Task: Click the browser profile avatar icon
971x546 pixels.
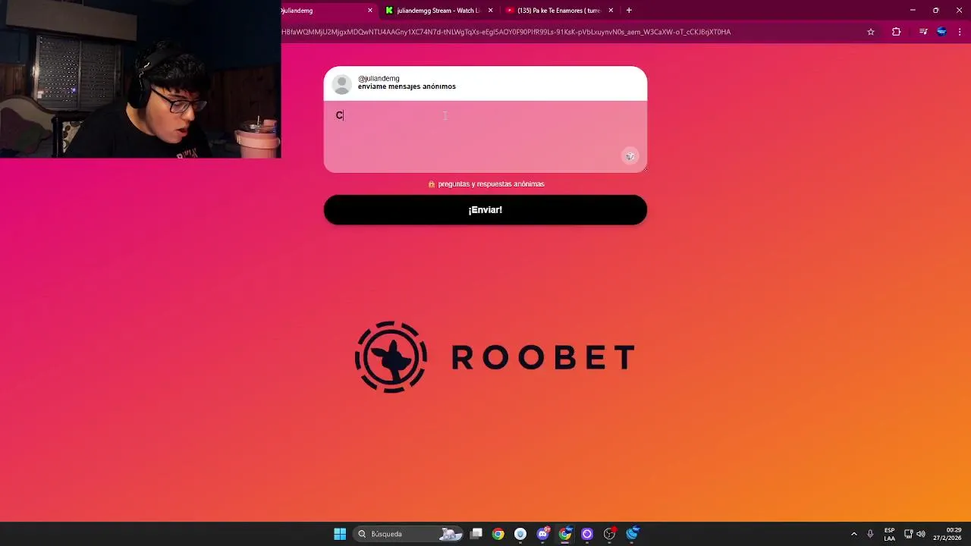Action: (941, 32)
